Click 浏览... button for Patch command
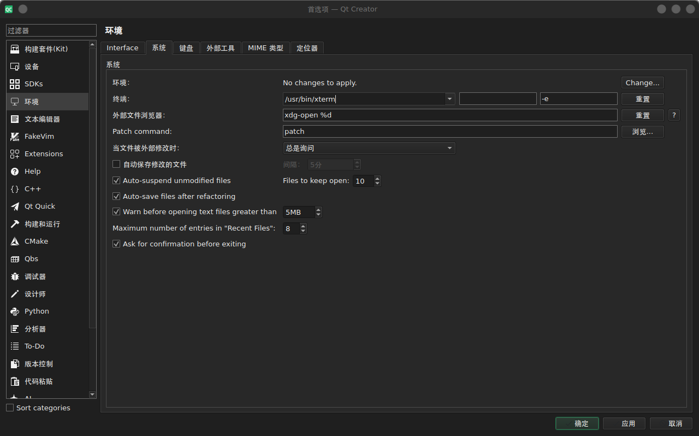Image resolution: width=699 pixels, height=436 pixels. (x=643, y=132)
